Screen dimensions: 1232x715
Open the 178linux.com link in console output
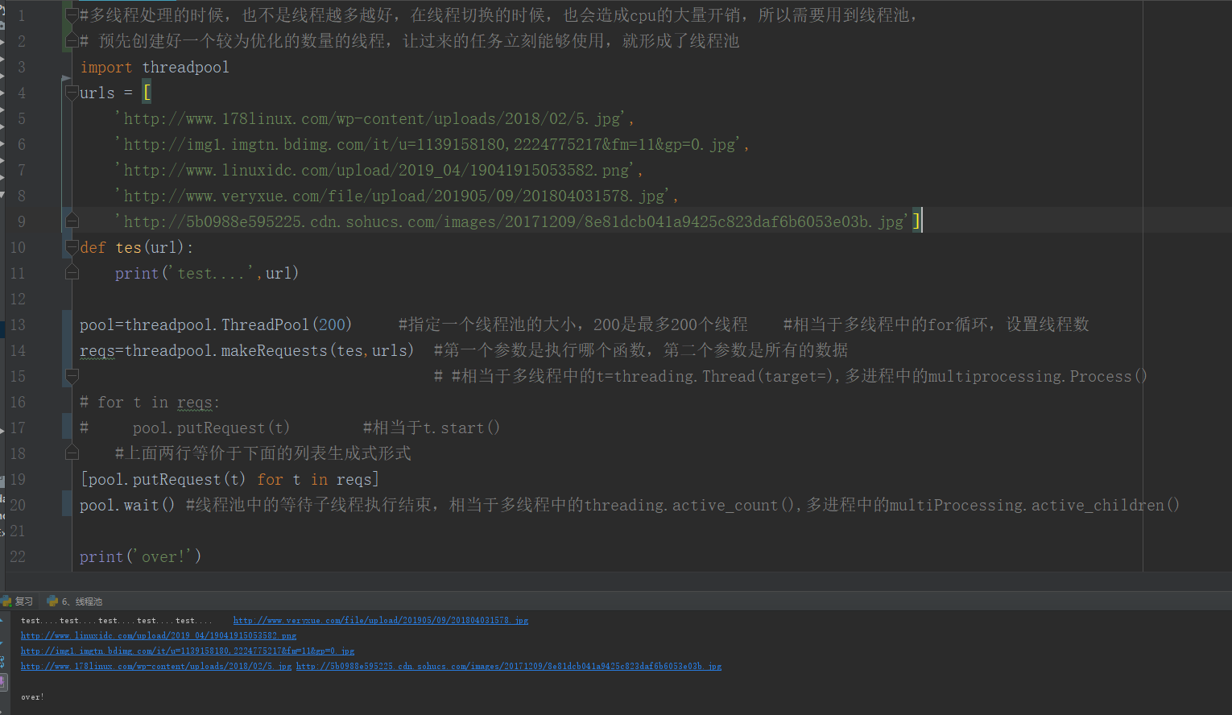(156, 667)
